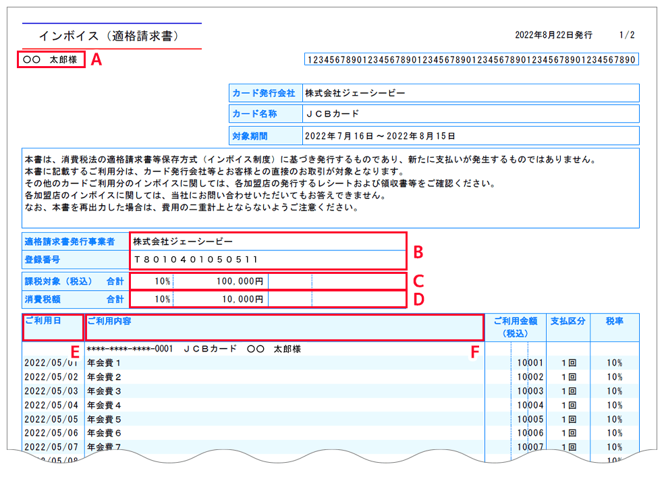The height and width of the screenshot is (483, 664).
Task: Click the カード発行会社 label
Action: [x=263, y=93]
